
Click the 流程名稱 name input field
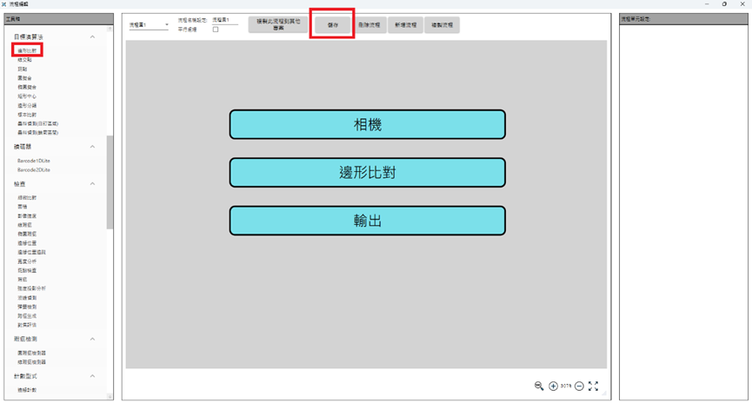click(224, 20)
